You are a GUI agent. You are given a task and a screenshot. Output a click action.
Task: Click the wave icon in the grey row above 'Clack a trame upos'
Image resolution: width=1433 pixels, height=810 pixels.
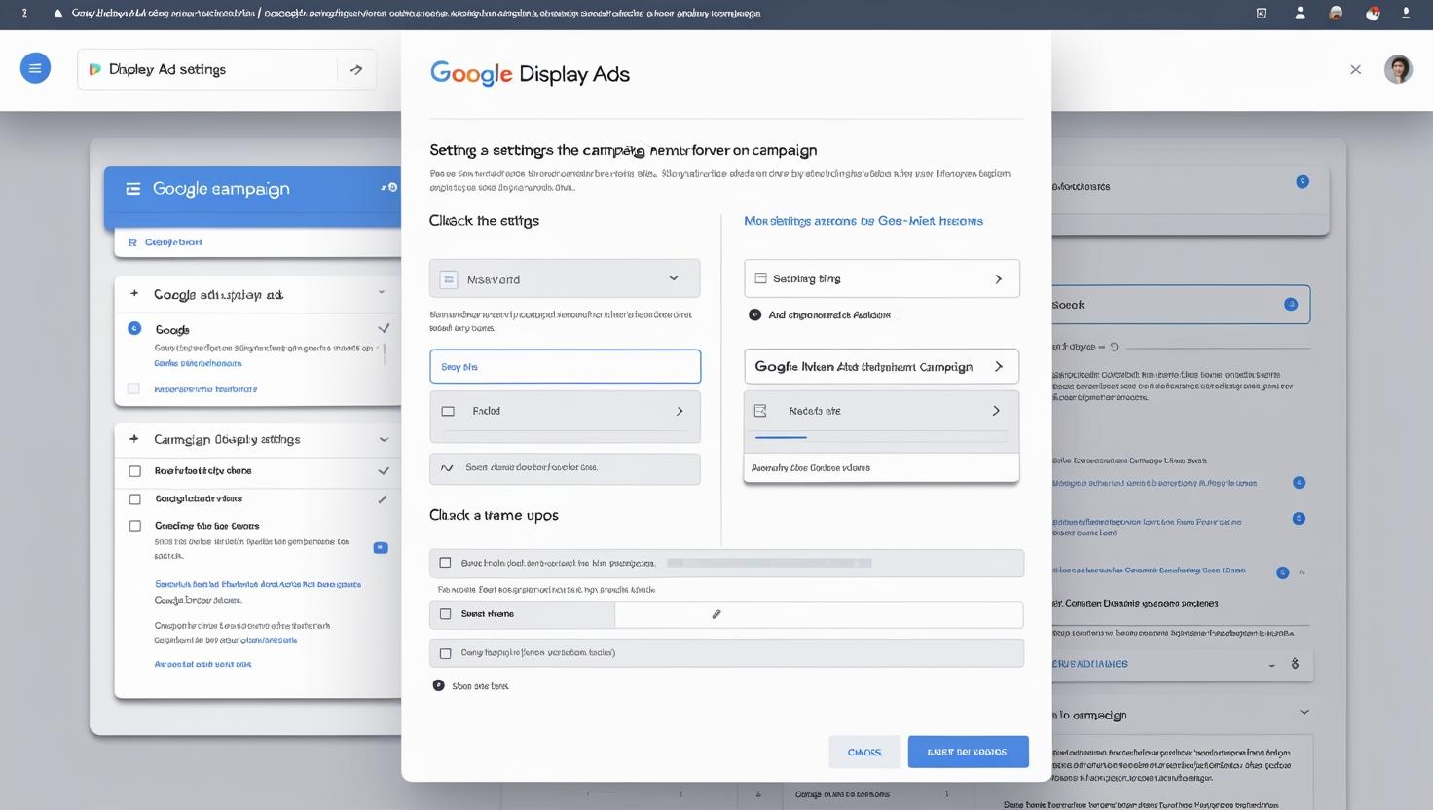click(447, 468)
